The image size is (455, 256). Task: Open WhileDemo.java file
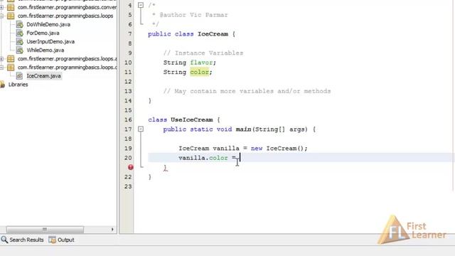[45, 50]
